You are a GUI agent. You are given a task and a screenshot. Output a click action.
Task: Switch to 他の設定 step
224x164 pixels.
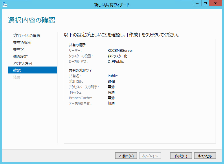[20, 56]
